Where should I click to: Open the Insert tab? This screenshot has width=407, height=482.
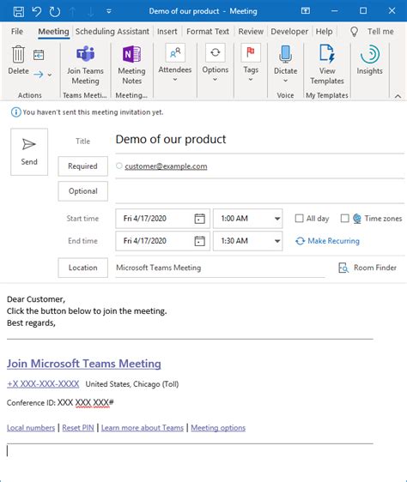coord(167,32)
